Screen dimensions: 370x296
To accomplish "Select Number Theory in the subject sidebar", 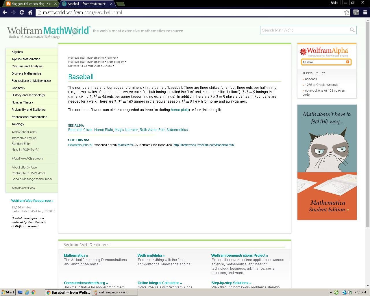I will [22, 102].
